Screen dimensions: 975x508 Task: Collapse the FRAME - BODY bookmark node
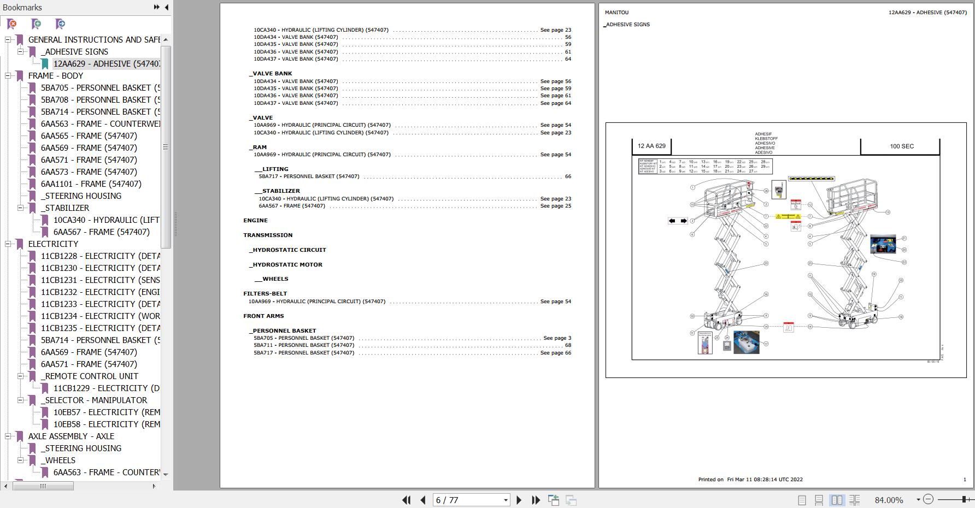[x=8, y=76]
